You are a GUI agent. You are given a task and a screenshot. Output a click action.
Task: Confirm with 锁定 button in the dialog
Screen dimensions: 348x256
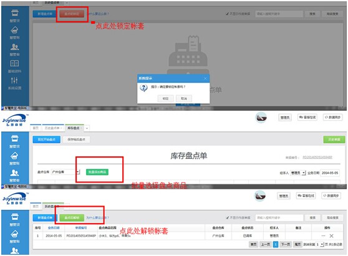165,98
